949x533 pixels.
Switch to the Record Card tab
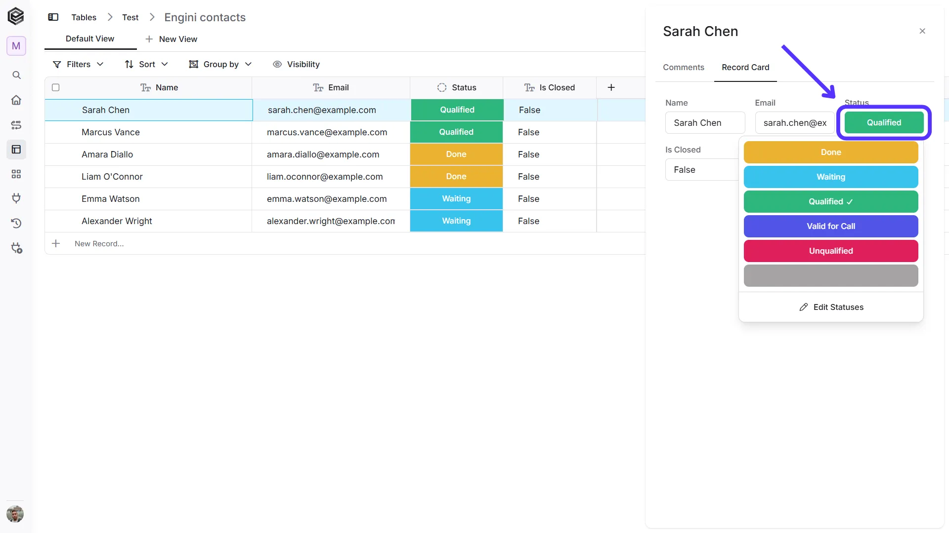(745, 67)
